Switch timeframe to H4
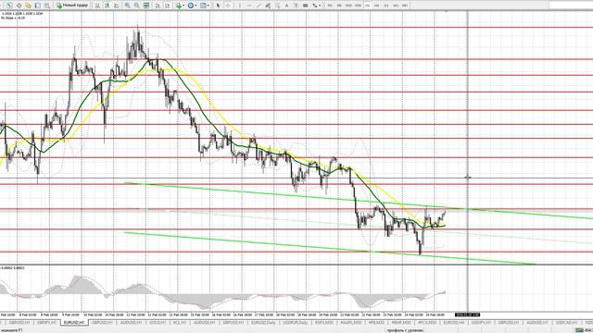593x333 pixels. [377, 6]
